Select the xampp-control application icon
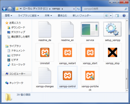This screenshot has width=130, height=104. 67,75
